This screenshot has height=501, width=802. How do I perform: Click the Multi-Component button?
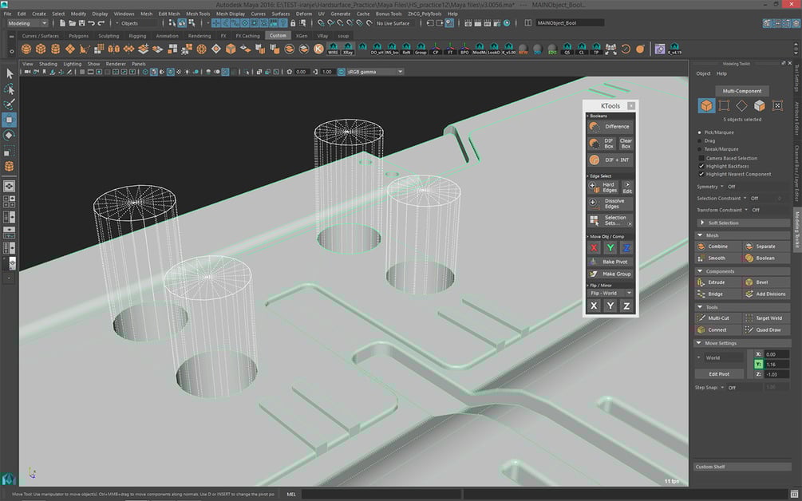click(x=741, y=91)
